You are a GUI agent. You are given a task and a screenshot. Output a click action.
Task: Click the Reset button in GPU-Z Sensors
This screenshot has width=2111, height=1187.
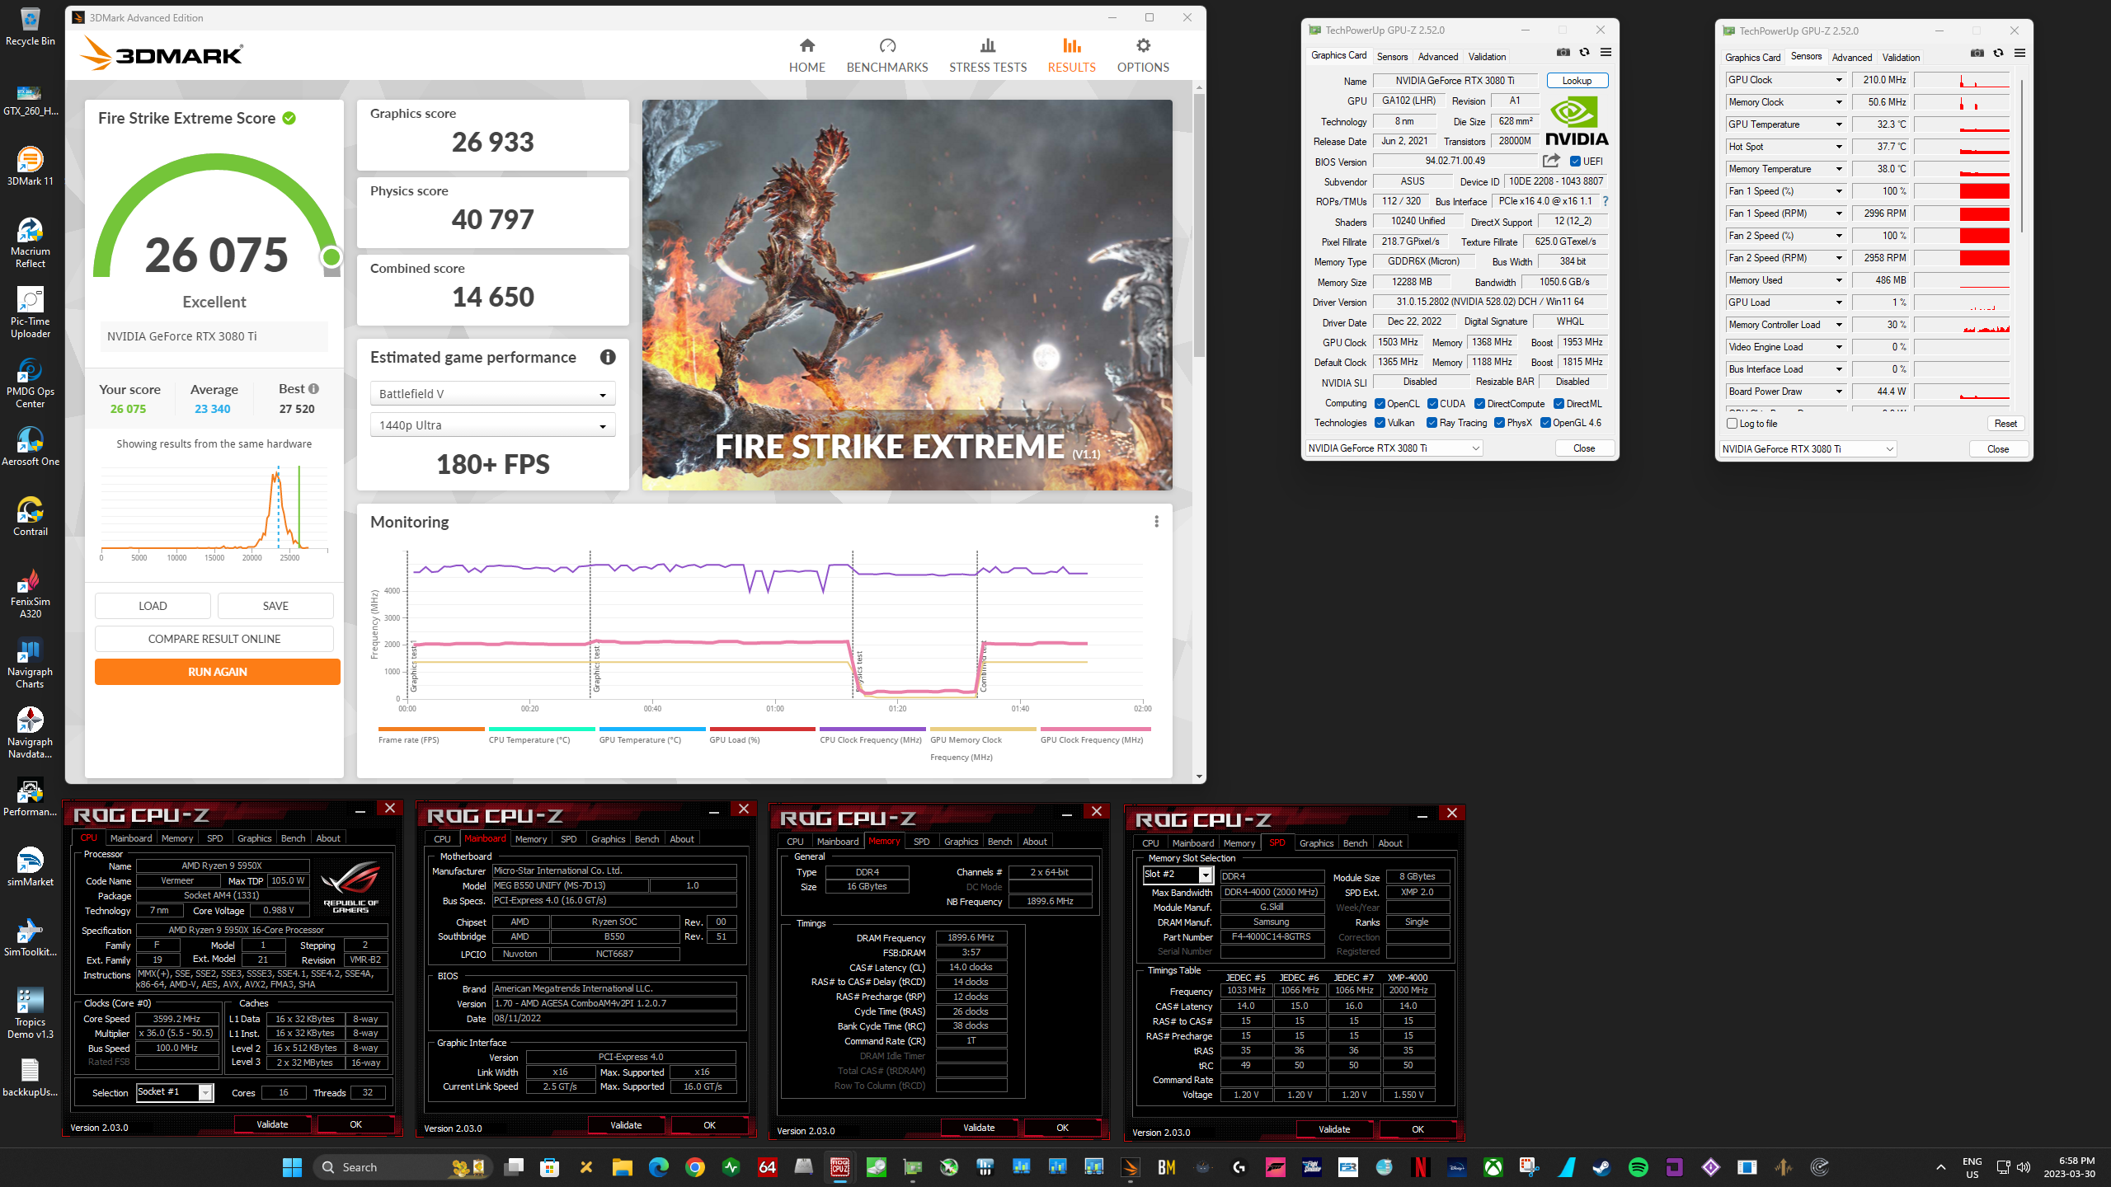click(2005, 424)
